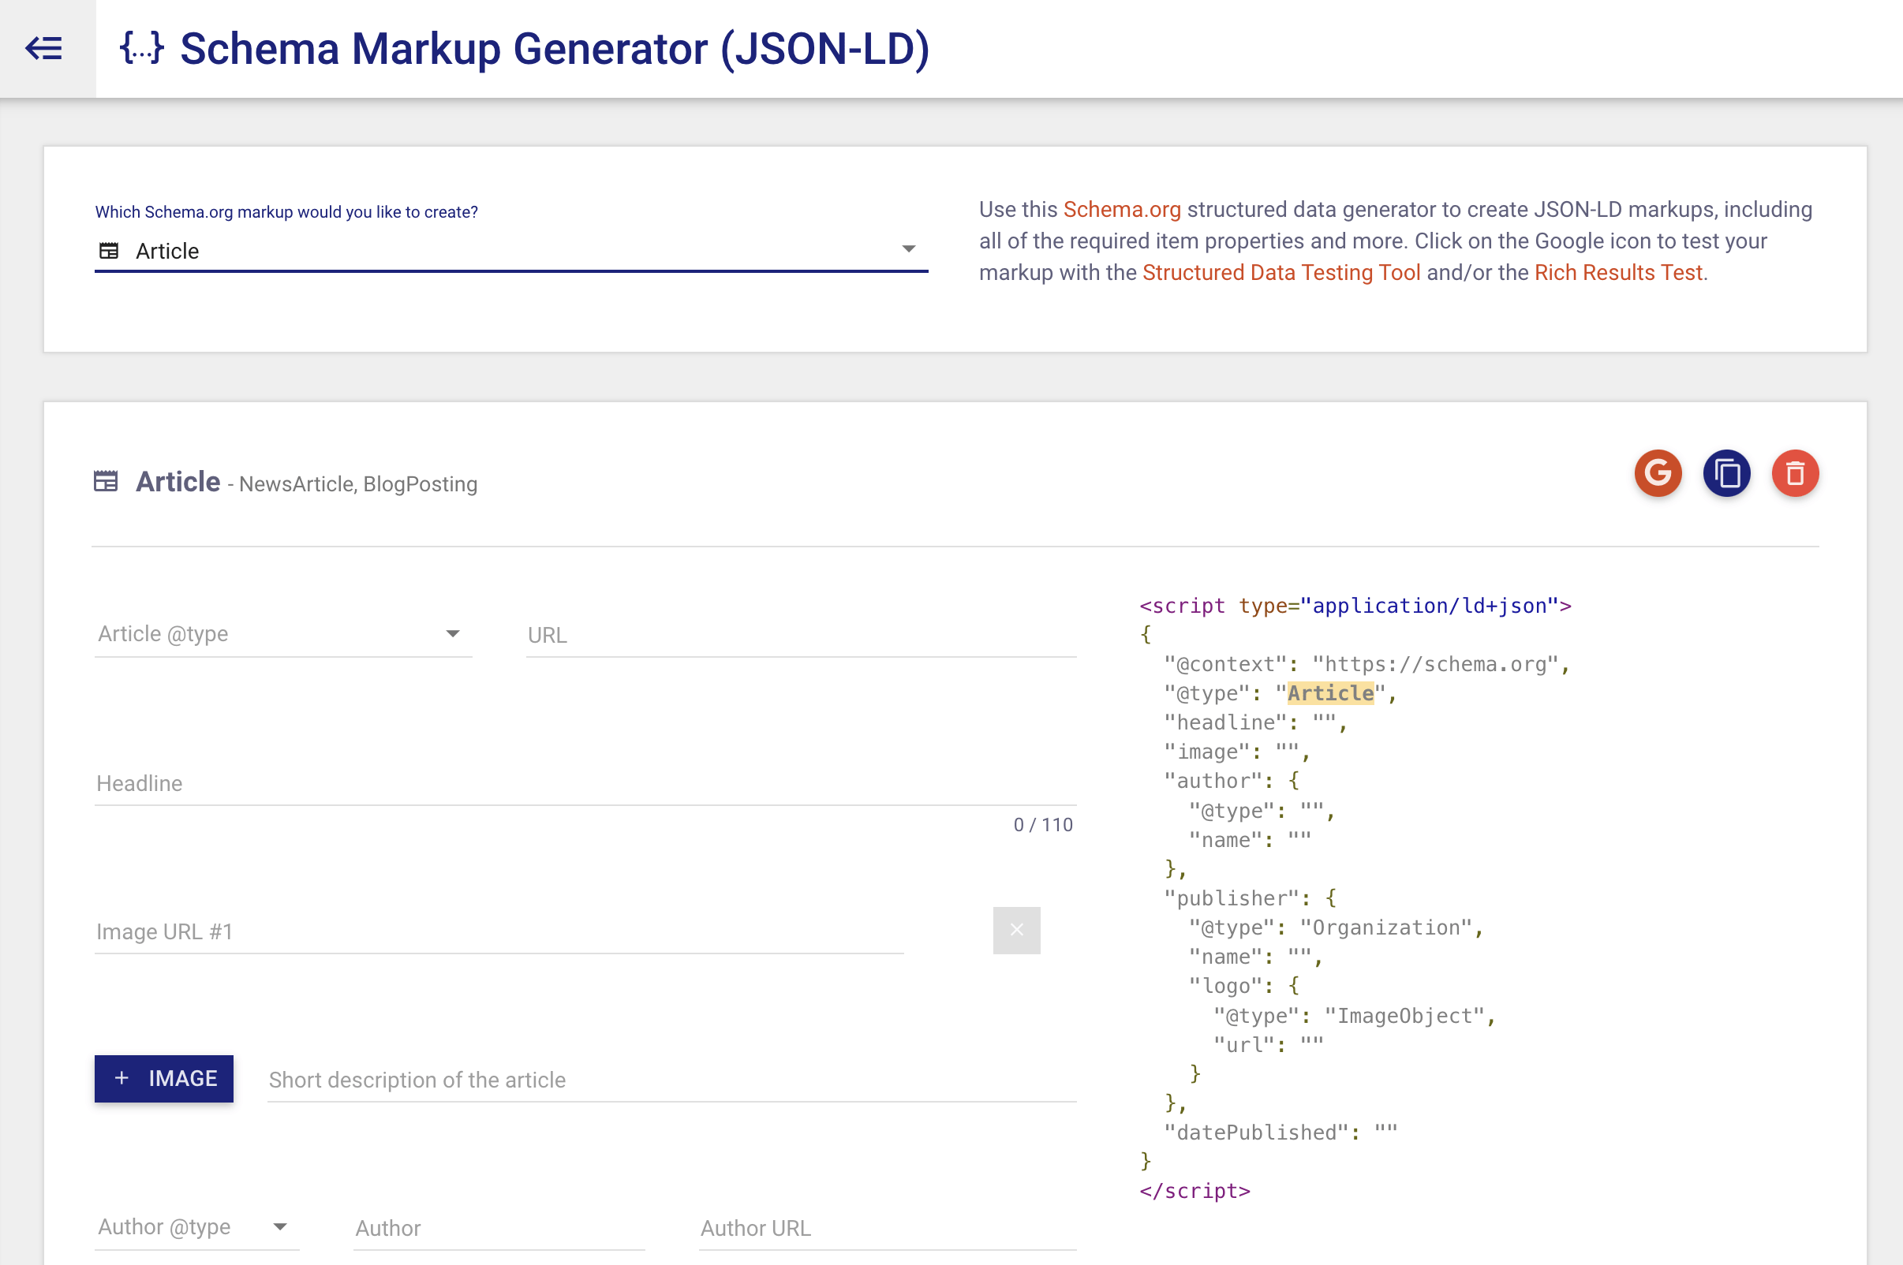1903x1265 pixels.
Task: Focus the URL input field
Action: (x=801, y=635)
